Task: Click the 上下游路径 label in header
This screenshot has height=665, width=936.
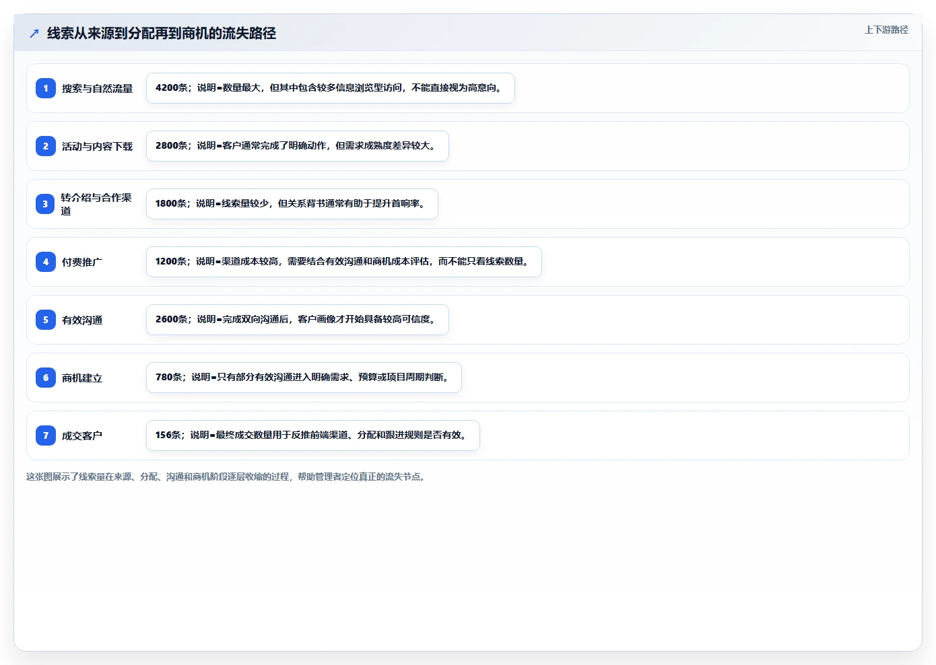Action: click(886, 30)
